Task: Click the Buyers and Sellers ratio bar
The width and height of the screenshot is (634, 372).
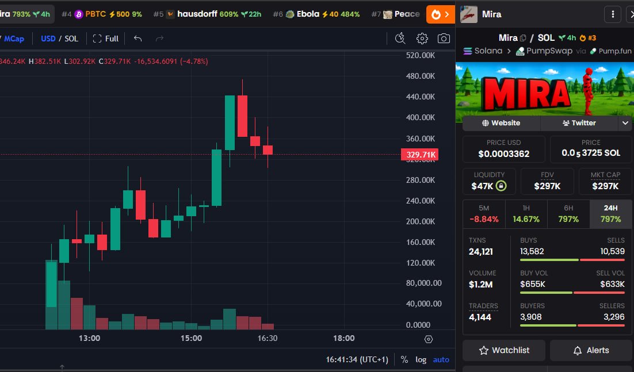Action: [572, 325]
